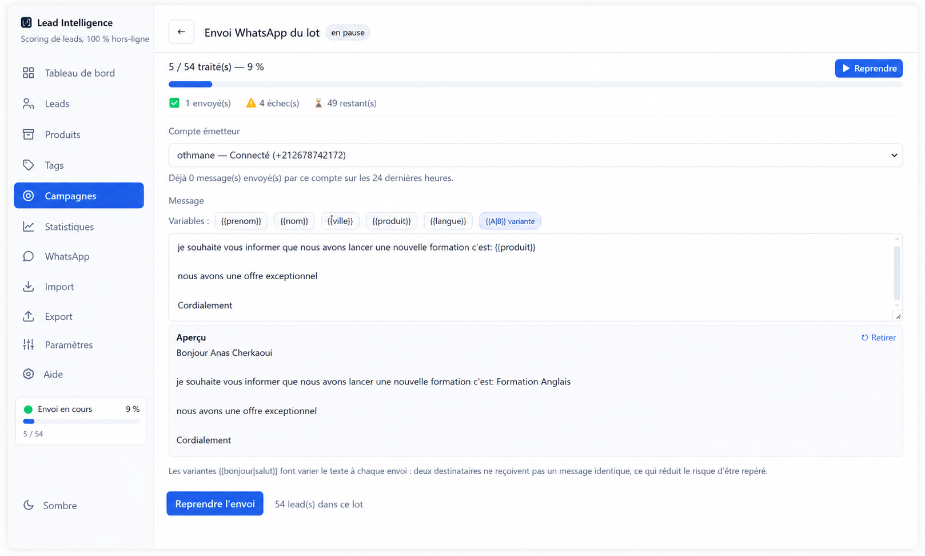The width and height of the screenshot is (925, 556).
Task: Insert the {{nom}} variable chip
Action: 294,221
